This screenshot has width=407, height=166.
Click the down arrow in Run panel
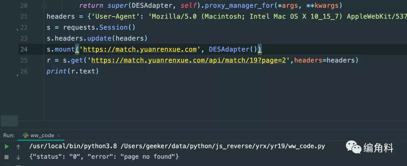[x=18, y=157]
